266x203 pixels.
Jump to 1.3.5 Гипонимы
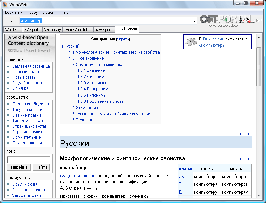coord(92,95)
